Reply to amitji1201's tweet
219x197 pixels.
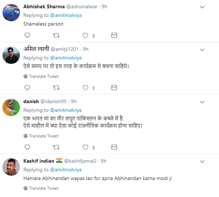pyautogui.click(x=27, y=88)
